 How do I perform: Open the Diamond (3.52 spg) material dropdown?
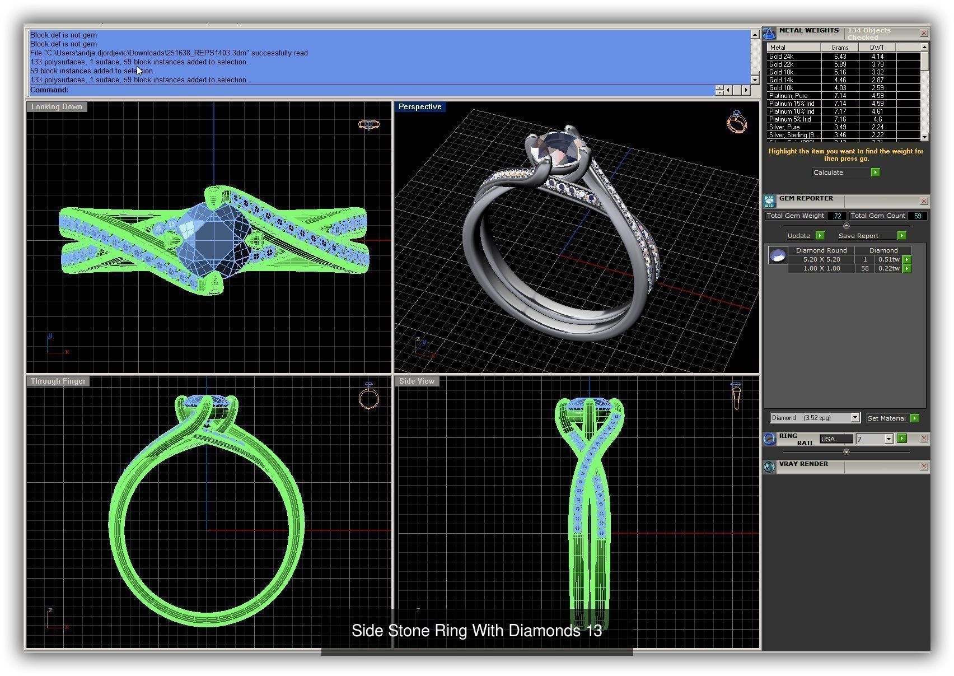tap(855, 418)
